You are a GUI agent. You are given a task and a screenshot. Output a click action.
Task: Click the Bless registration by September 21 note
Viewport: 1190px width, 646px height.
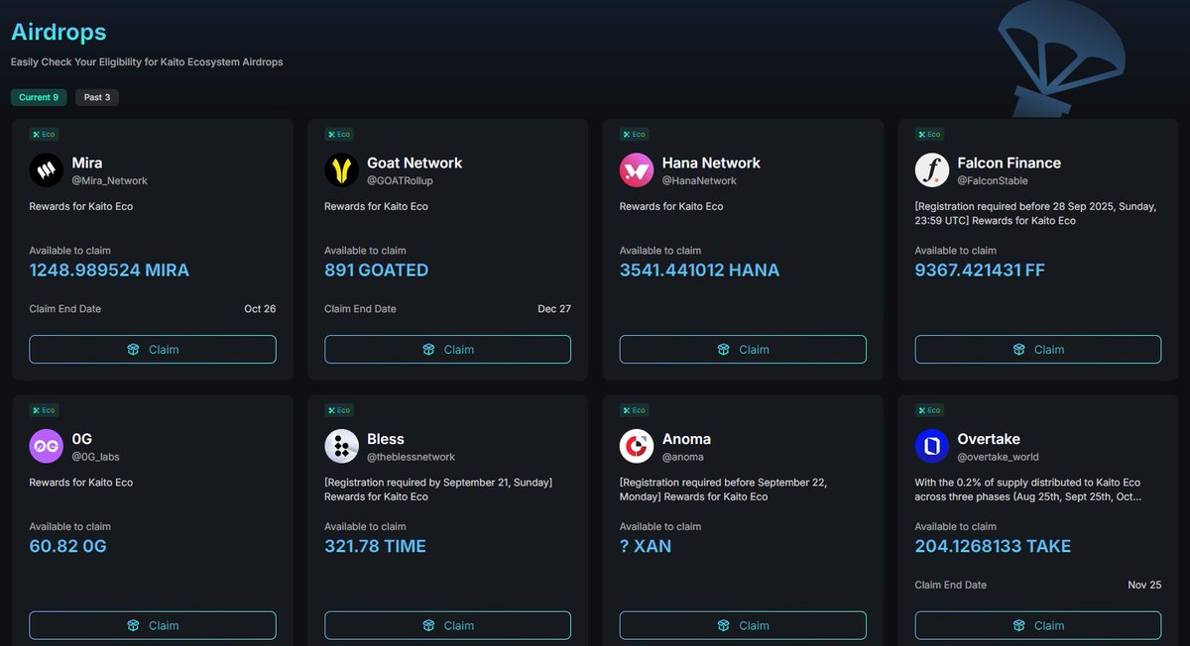tap(438, 489)
